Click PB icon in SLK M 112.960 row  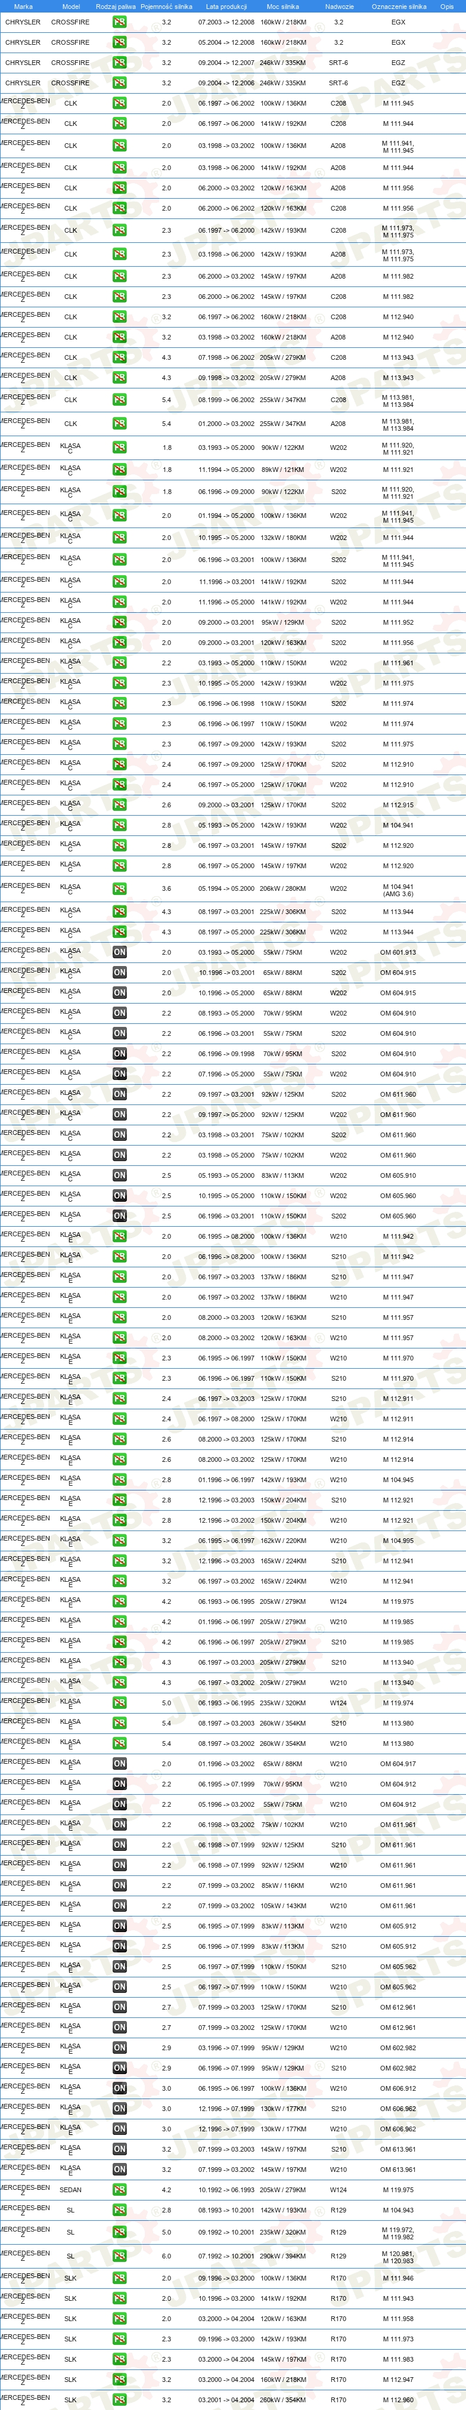point(120,2400)
